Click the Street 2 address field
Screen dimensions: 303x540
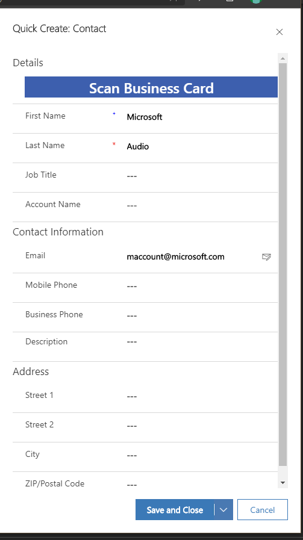(201, 426)
